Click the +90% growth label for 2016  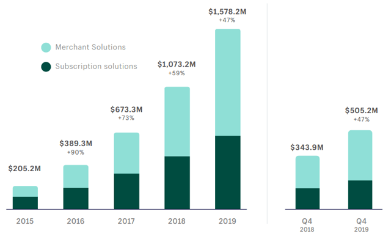click(x=76, y=152)
